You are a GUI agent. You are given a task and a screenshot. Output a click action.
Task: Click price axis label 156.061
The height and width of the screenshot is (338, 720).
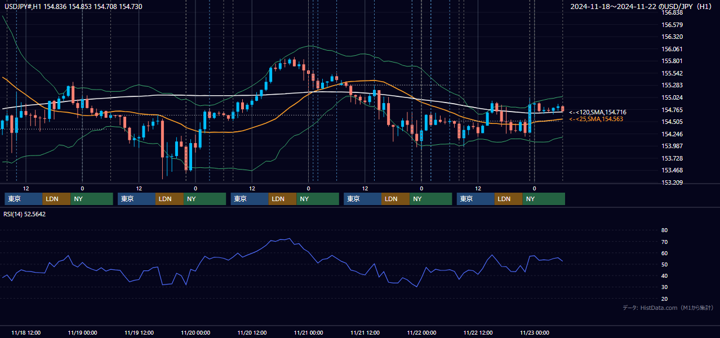(x=672, y=49)
